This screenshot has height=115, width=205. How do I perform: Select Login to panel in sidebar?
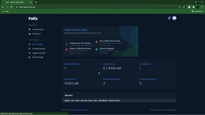coord(39,53)
